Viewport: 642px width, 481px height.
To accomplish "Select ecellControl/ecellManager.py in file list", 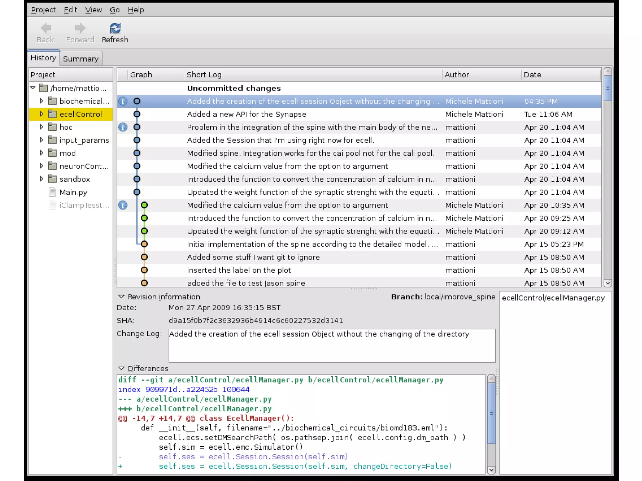I will coord(553,298).
